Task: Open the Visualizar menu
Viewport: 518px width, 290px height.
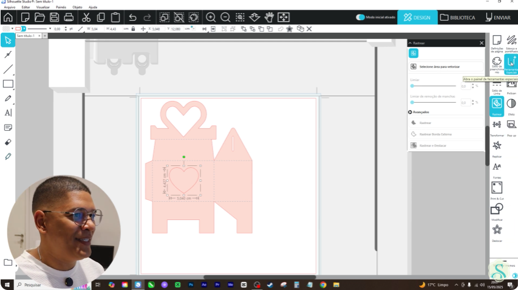Action: [43, 7]
